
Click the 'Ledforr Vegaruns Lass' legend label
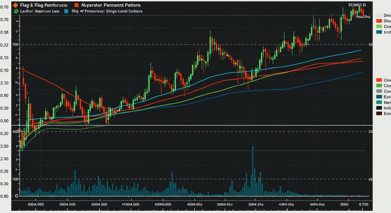tap(40, 11)
